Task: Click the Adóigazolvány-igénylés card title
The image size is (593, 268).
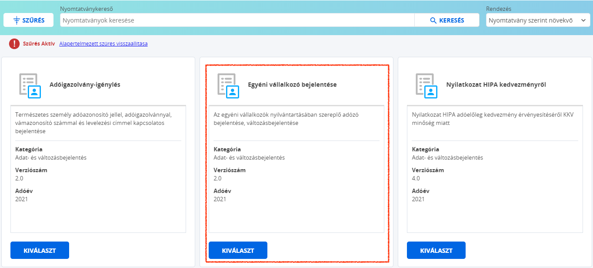Action: point(85,85)
